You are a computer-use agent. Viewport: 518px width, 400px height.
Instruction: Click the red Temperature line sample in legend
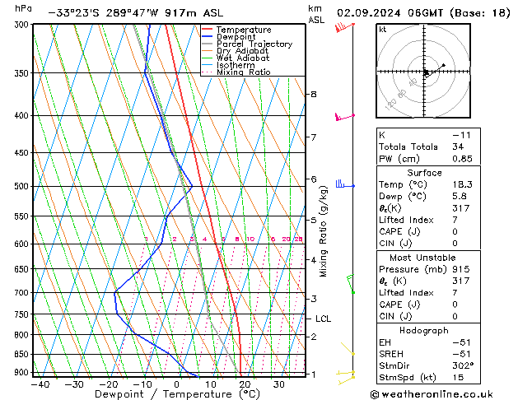click(x=208, y=30)
